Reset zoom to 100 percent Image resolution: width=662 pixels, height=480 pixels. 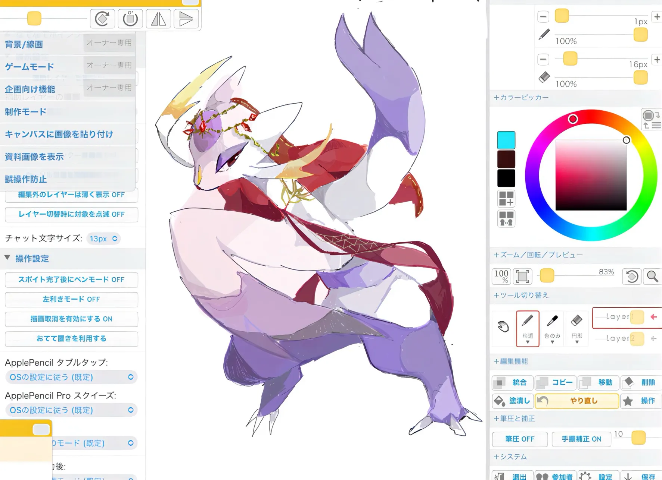pos(501,276)
